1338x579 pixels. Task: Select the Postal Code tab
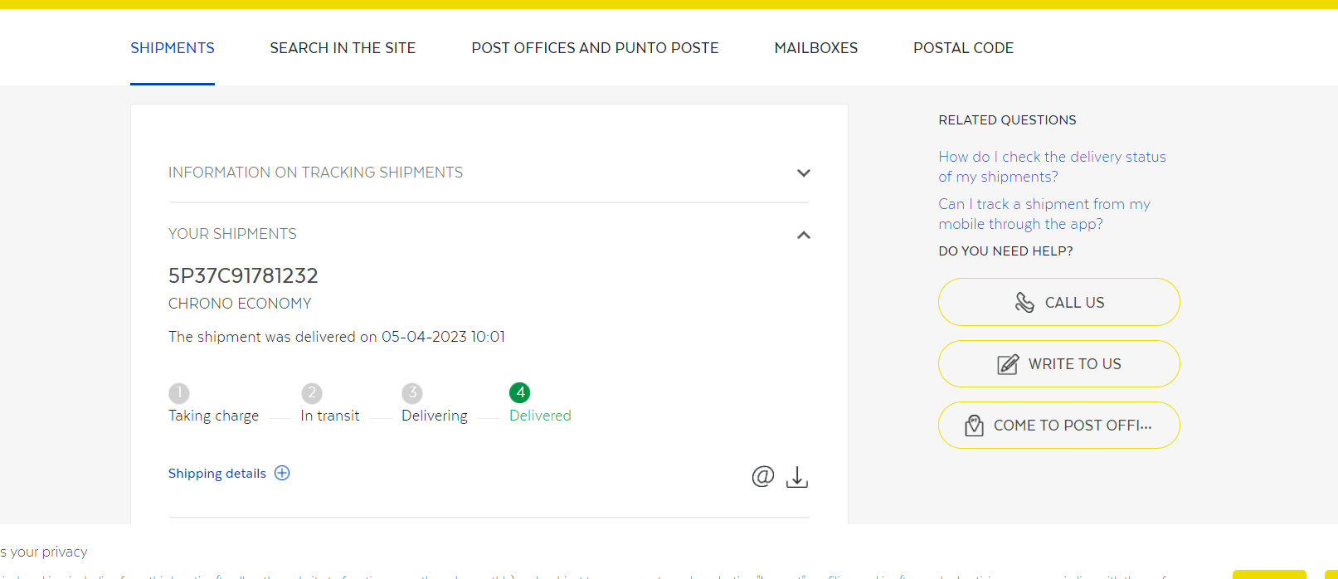click(x=963, y=48)
